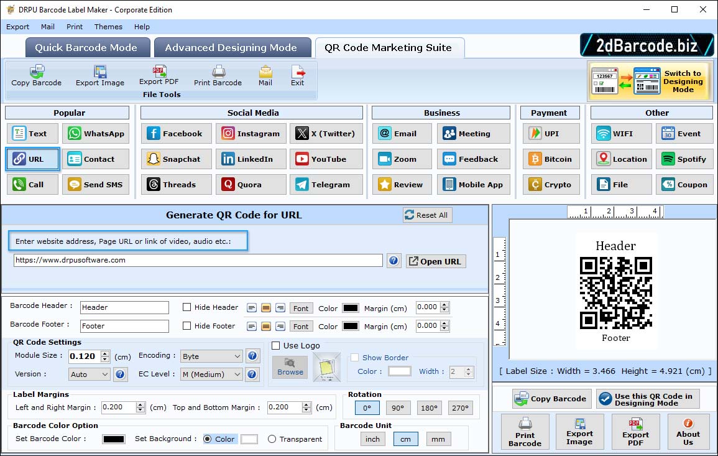Click the Open URL button
This screenshot has width=718, height=456.
pos(436,261)
